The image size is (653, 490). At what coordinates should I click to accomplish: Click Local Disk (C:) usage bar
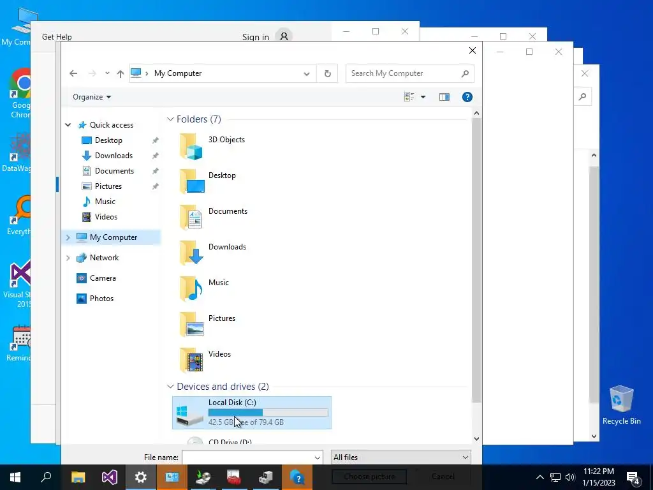pyautogui.click(x=268, y=413)
